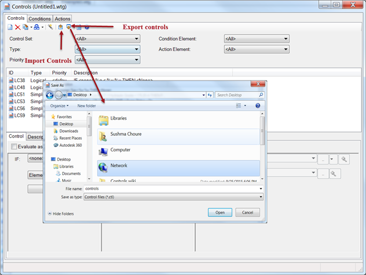The image size is (366, 275).
Task: Expand the Control Sets icon's dropdown arrow
Action: point(42,27)
